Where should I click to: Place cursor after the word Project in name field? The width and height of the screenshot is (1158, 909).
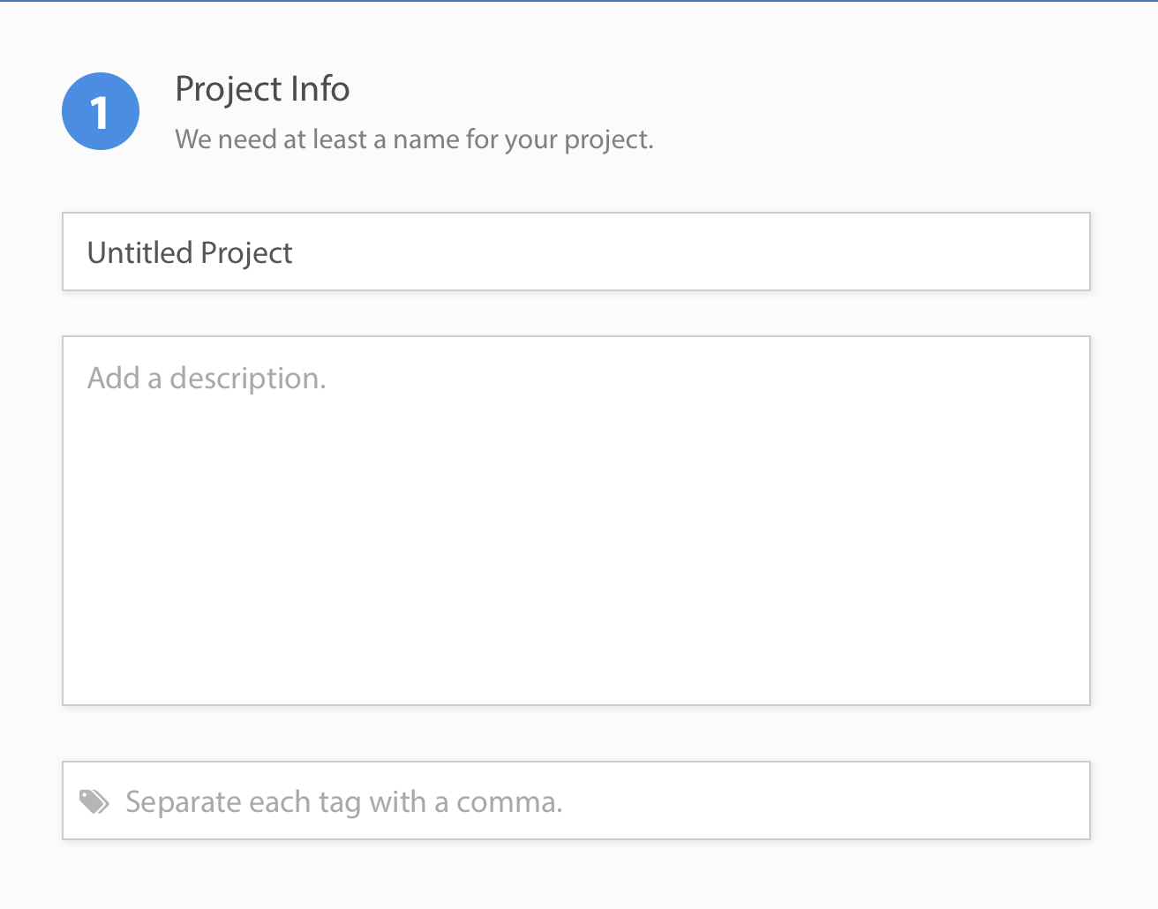(x=294, y=253)
